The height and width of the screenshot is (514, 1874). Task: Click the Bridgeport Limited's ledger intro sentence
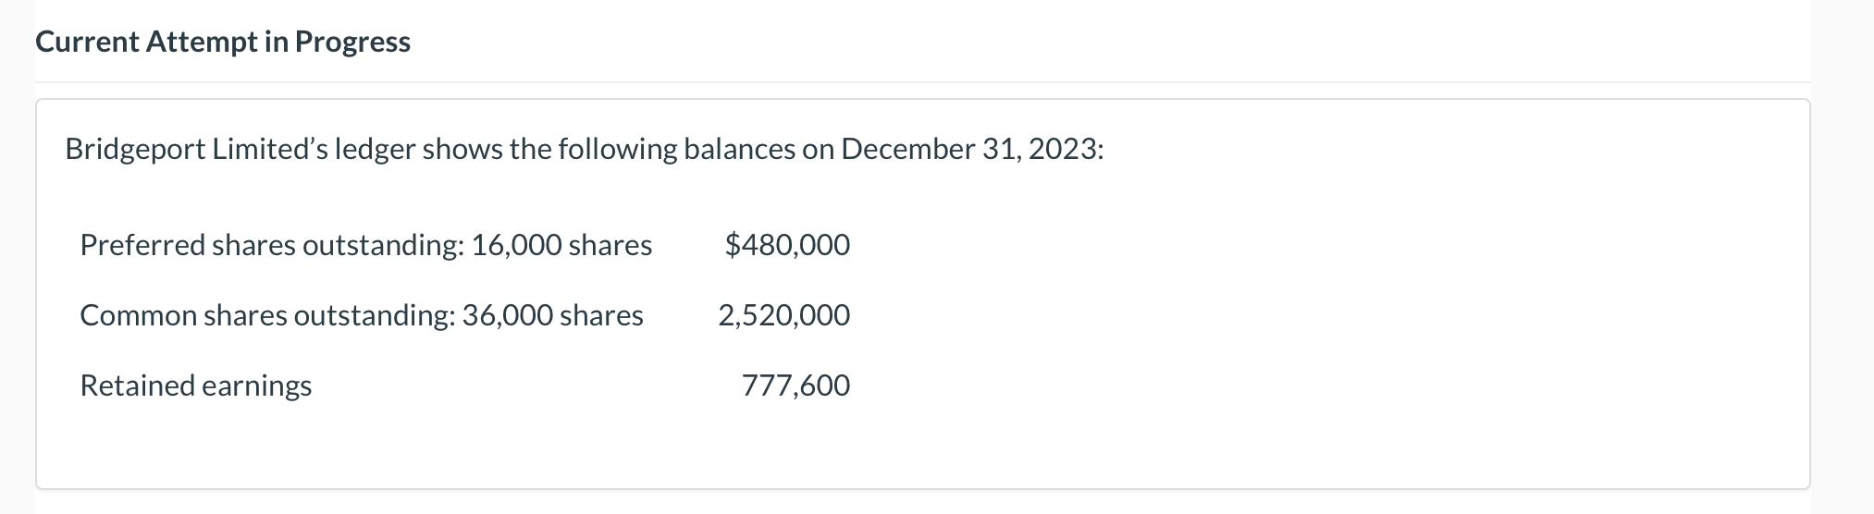(x=585, y=149)
